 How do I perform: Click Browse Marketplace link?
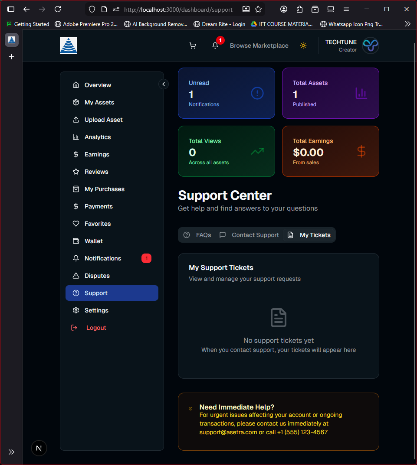259,46
